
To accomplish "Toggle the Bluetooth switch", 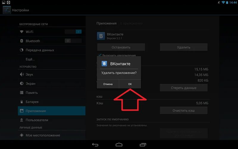I will 73,41.
